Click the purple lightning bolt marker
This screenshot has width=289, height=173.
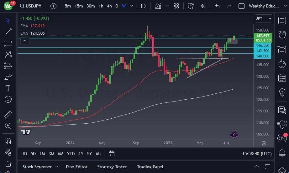click(x=234, y=135)
